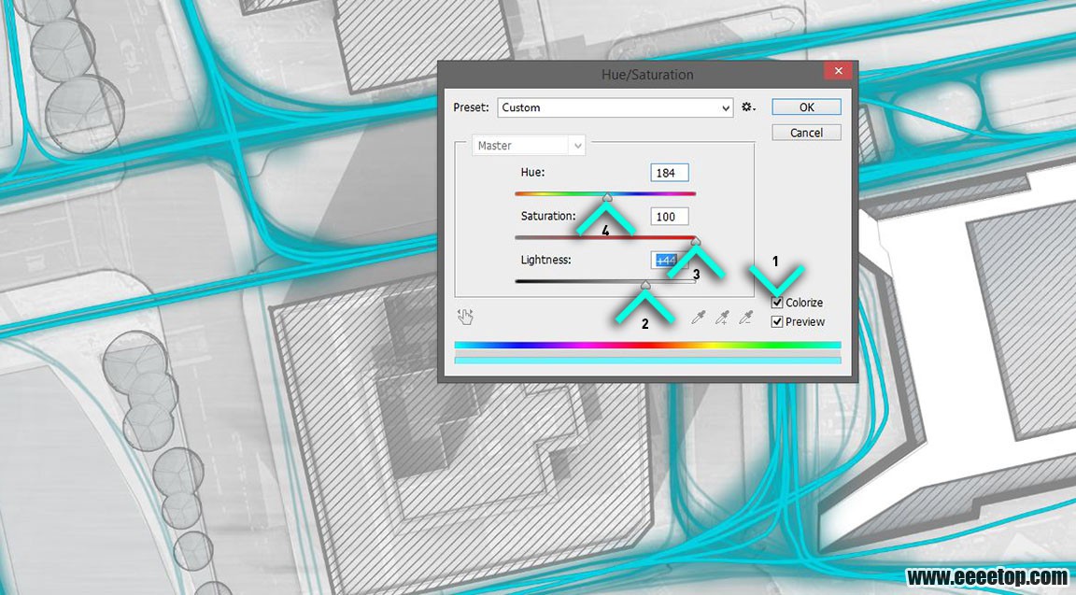Toggle the Colorize checkbox
The image size is (1076, 595).
point(777,303)
